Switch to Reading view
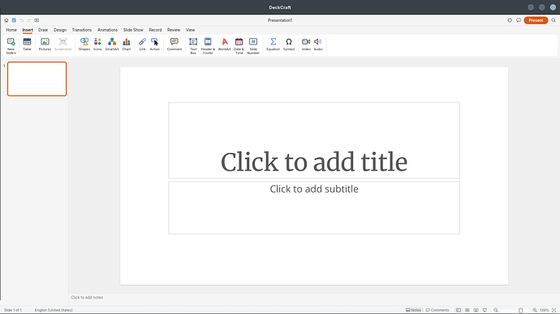The height and width of the screenshot is (314, 560). click(476, 310)
